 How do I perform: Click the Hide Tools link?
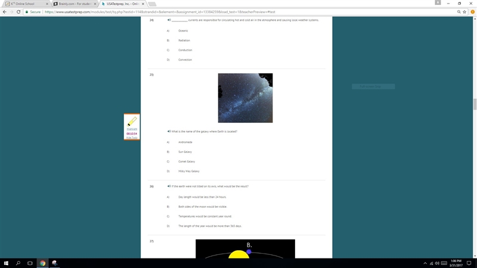[132, 138]
